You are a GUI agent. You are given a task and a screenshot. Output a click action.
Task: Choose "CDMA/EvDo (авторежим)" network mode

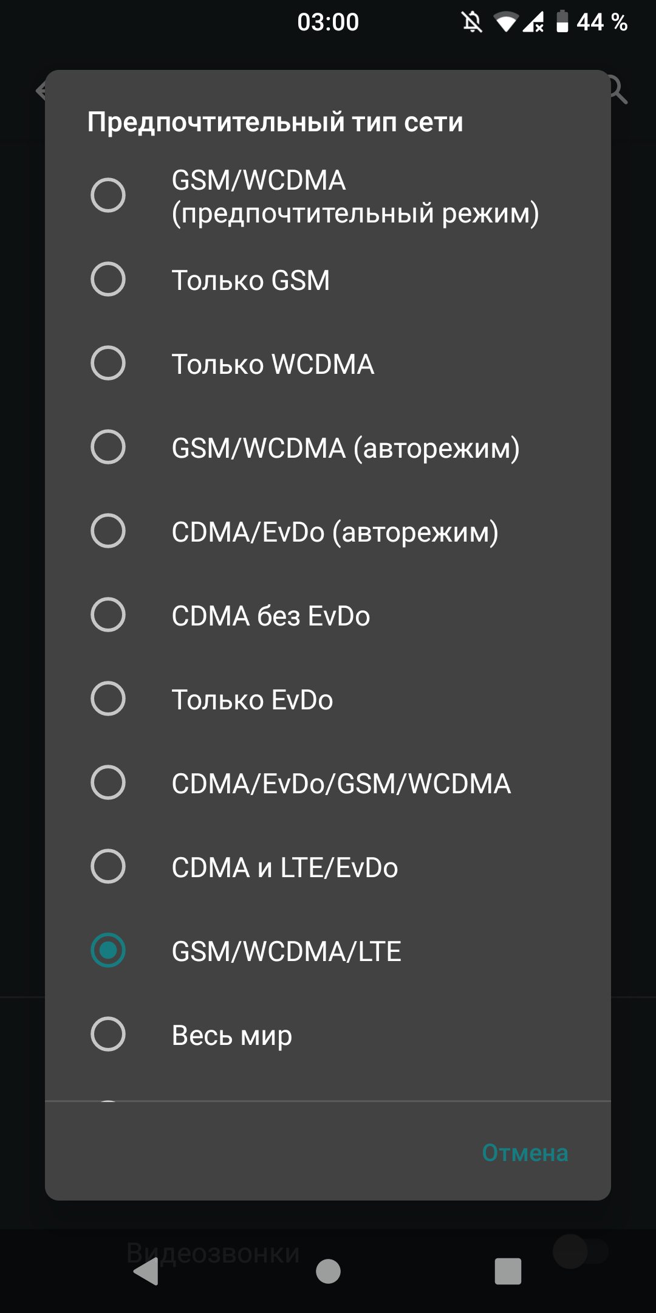click(108, 531)
